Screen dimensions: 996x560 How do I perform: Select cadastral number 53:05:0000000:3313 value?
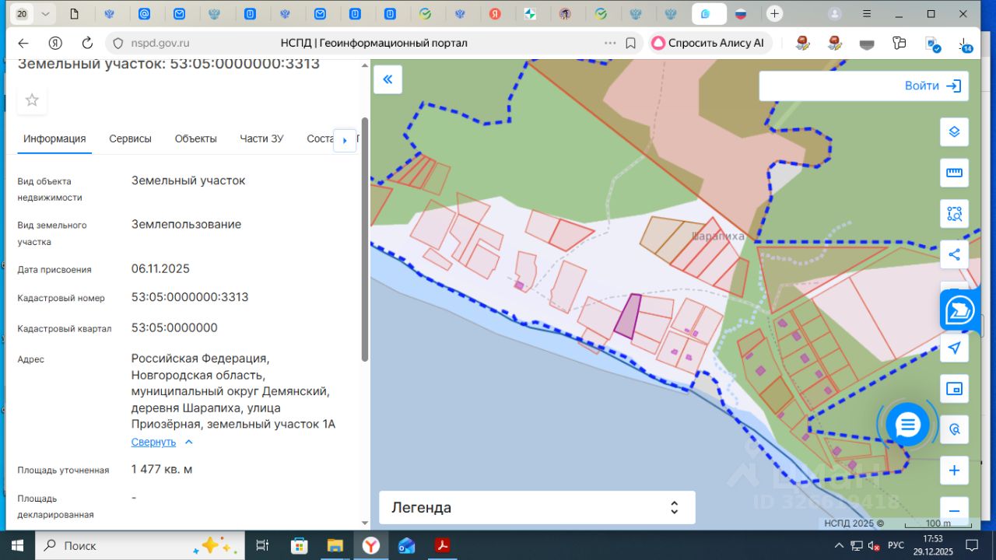click(190, 297)
